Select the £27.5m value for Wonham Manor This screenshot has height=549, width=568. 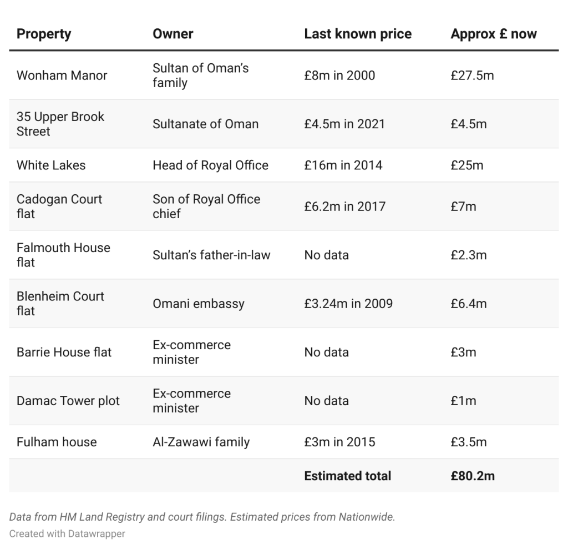coord(472,75)
